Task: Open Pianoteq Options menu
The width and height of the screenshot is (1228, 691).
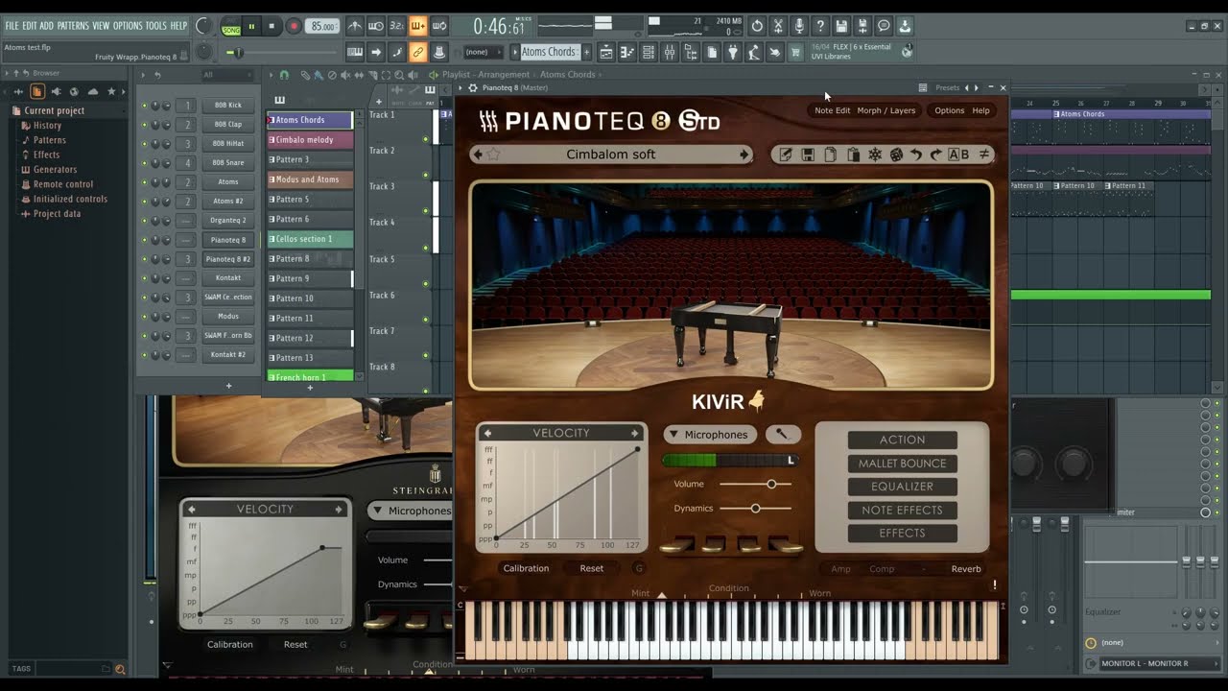Action: pos(949,110)
